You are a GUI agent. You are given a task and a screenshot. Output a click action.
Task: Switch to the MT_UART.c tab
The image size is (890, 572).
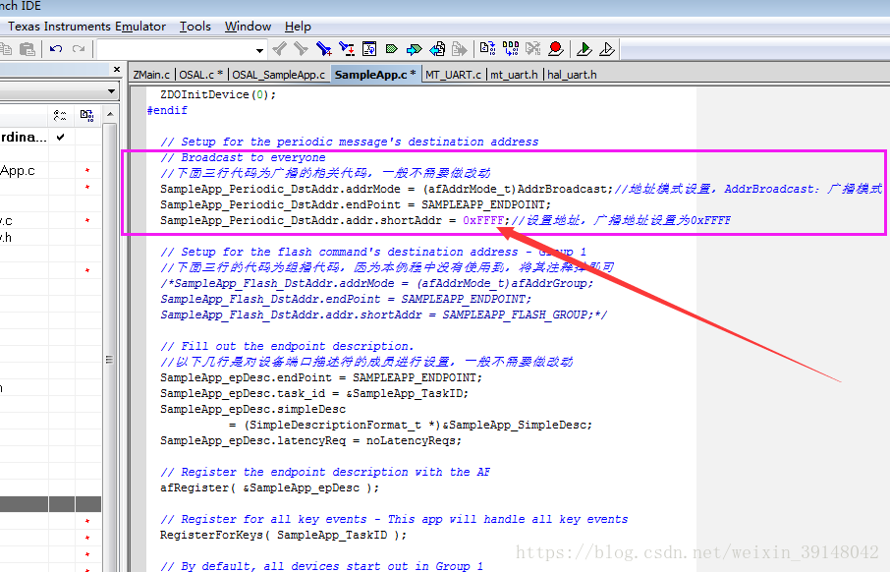coord(453,75)
